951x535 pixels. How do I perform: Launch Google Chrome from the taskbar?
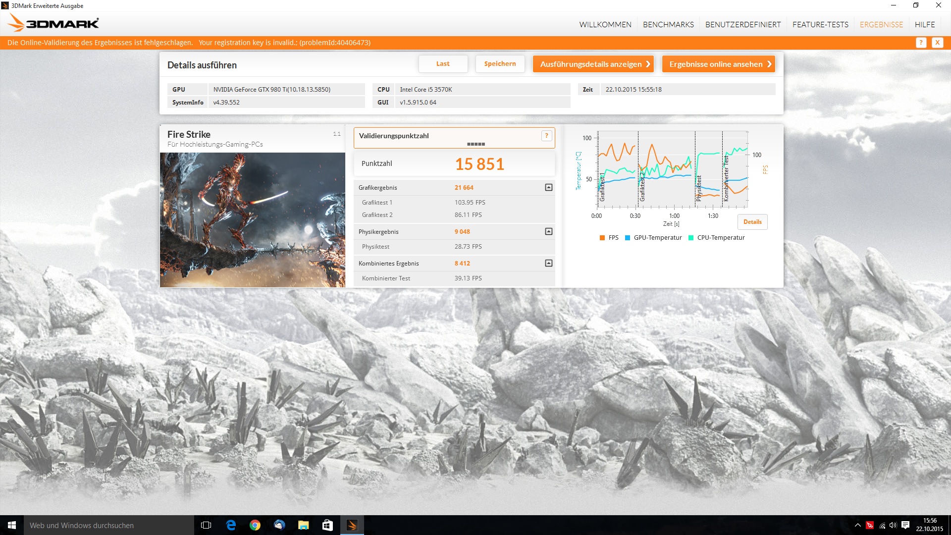pyautogui.click(x=255, y=525)
